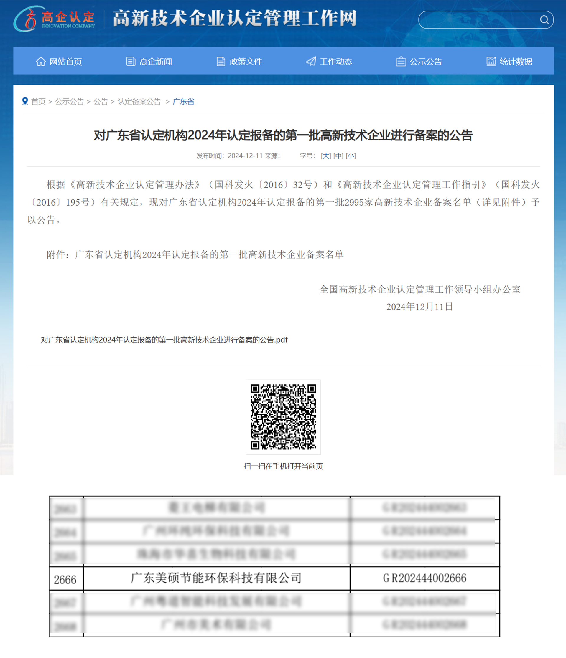Open the 工作动态 menu item

click(x=336, y=62)
